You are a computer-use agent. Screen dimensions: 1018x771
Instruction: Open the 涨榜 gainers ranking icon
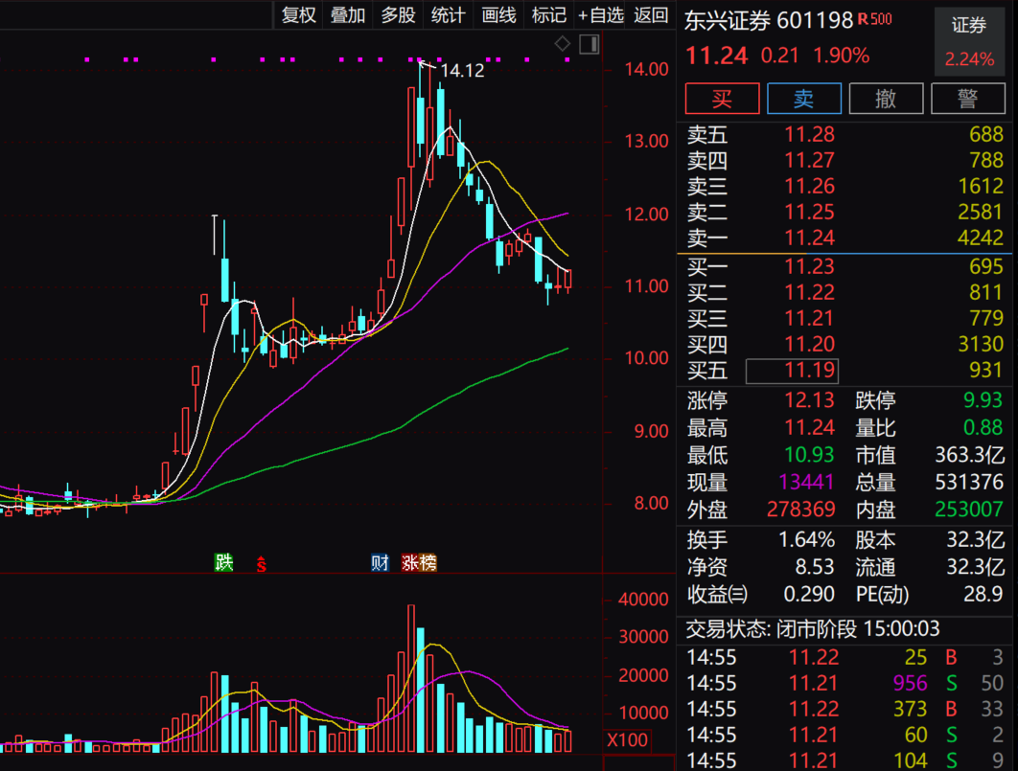418,563
